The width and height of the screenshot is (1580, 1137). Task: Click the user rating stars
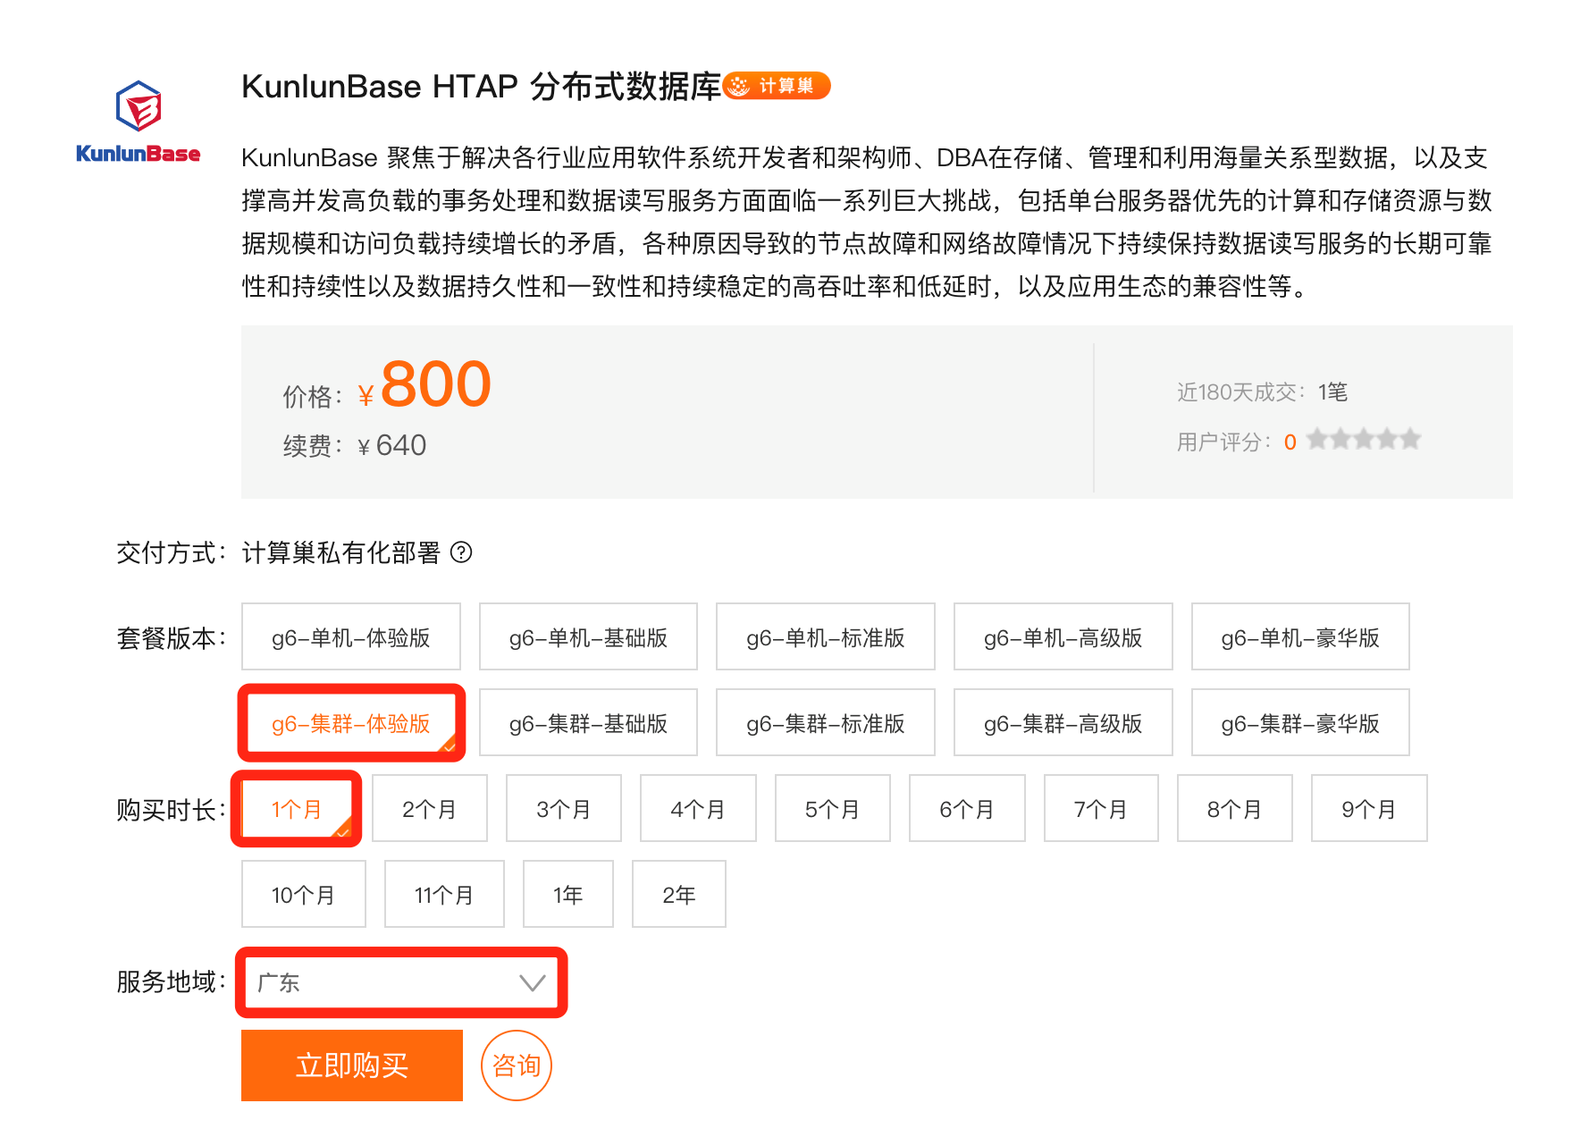(x=1364, y=440)
